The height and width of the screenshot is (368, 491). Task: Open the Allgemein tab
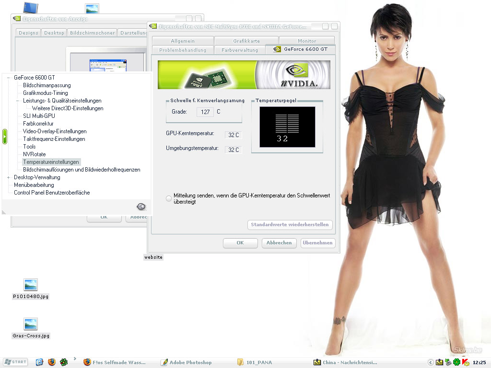coord(183,41)
